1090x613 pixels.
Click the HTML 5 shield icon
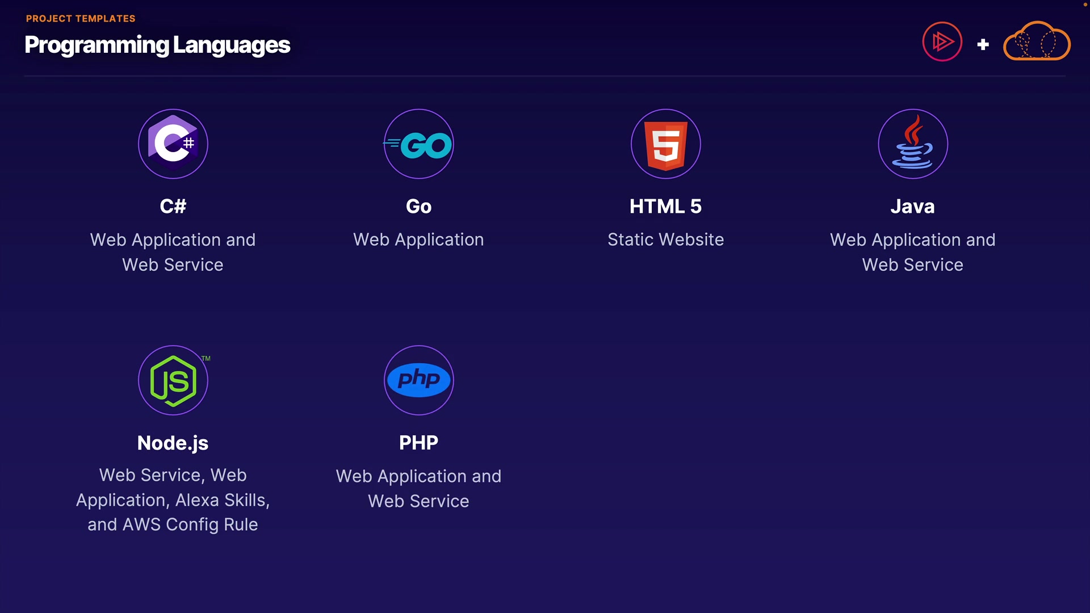point(666,144)
